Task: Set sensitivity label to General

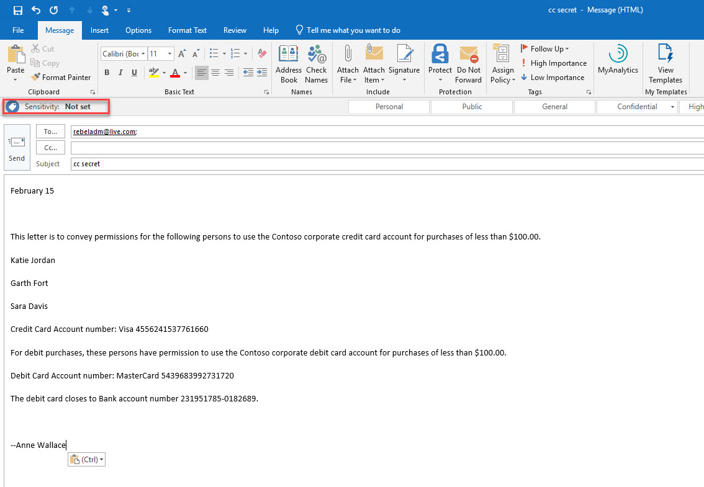Action: (x=554, y=107)
